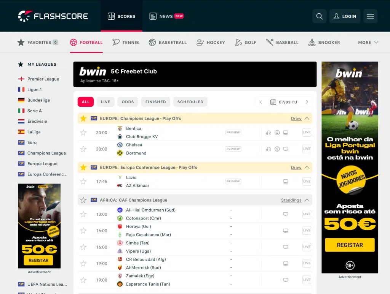Screen dimensions: 390x294
Task: Select Tennis sport
Action: coord(126,43)
